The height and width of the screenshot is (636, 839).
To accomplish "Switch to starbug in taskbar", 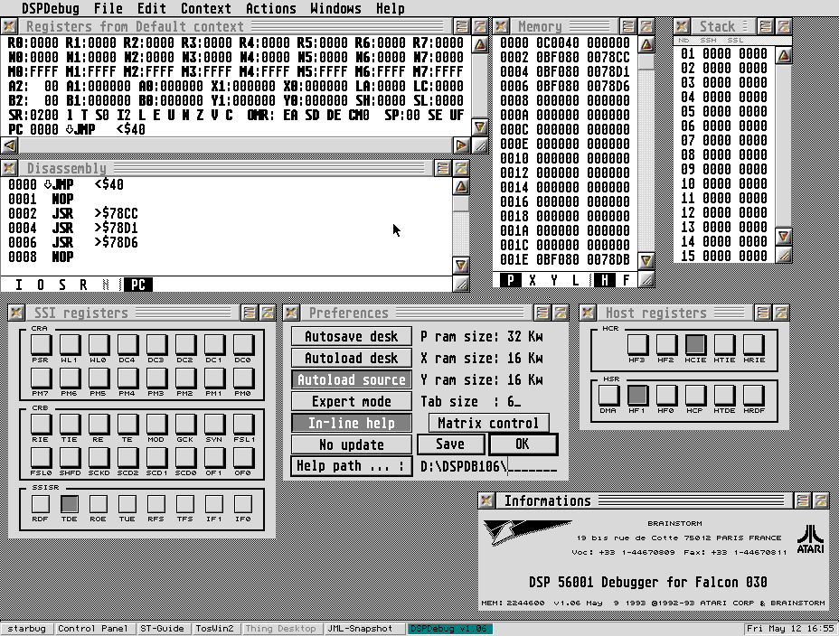I will coord(27,629).
